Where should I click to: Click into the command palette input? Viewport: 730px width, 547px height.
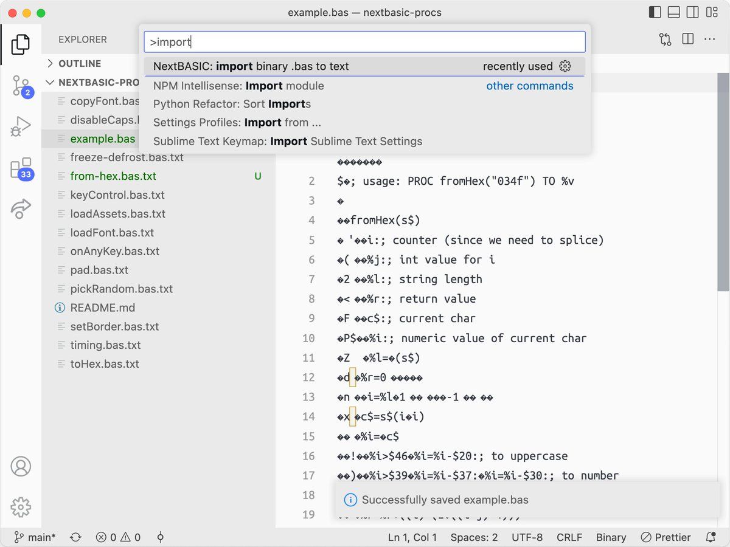pyautogui.click(x=364, y=42)
